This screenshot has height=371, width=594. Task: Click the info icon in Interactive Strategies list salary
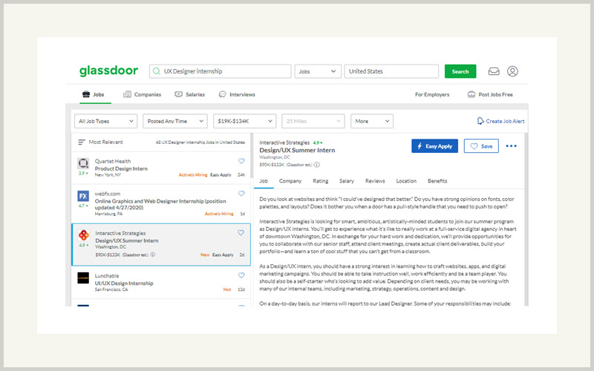(x=153, y=255)
